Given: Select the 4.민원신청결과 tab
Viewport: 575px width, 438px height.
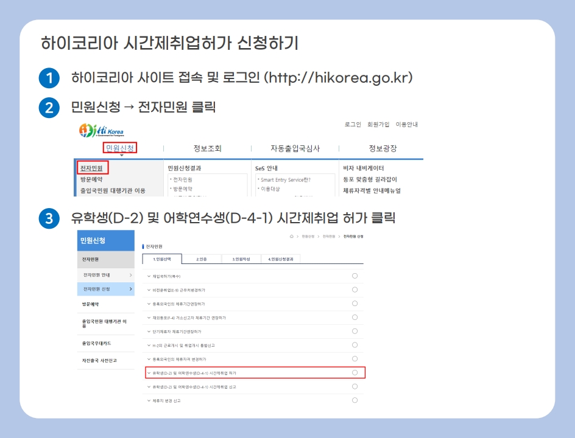Looking at the screenshot, I should point(281,259).
